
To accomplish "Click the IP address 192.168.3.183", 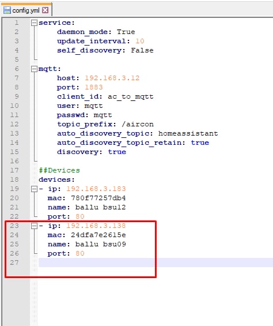I will (x=96, y=189).
